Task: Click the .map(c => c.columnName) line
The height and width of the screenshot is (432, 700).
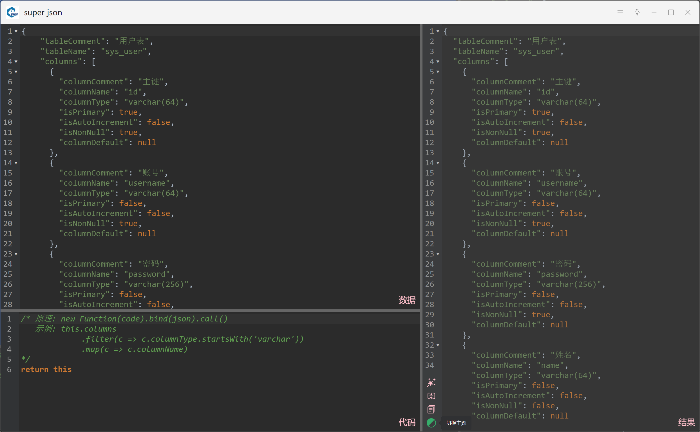Action: pyautogui.click(x=134, y=349)
